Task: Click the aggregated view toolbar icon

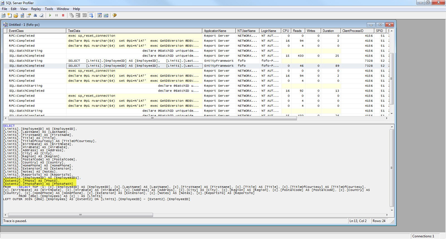Action: click(x=78, y=15)
